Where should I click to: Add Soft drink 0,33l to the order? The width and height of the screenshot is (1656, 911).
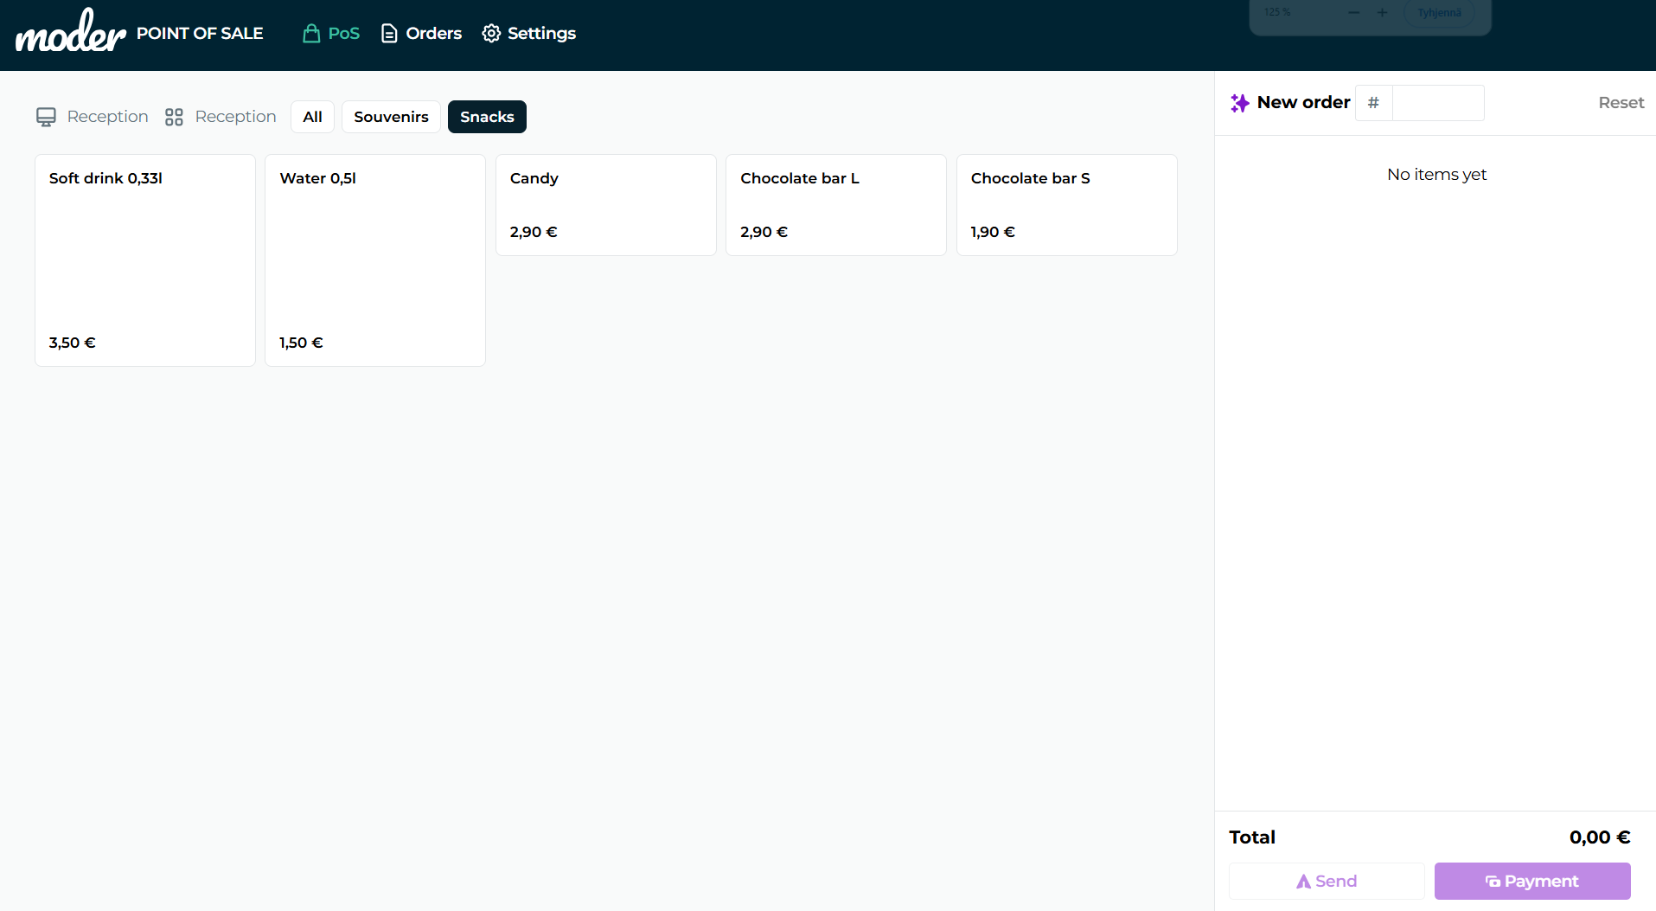[x=145, y=260]
